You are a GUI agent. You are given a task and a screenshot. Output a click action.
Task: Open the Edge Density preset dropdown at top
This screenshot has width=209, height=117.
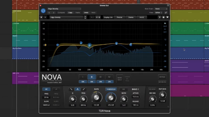pyautogui.click(x=64, y=9)
